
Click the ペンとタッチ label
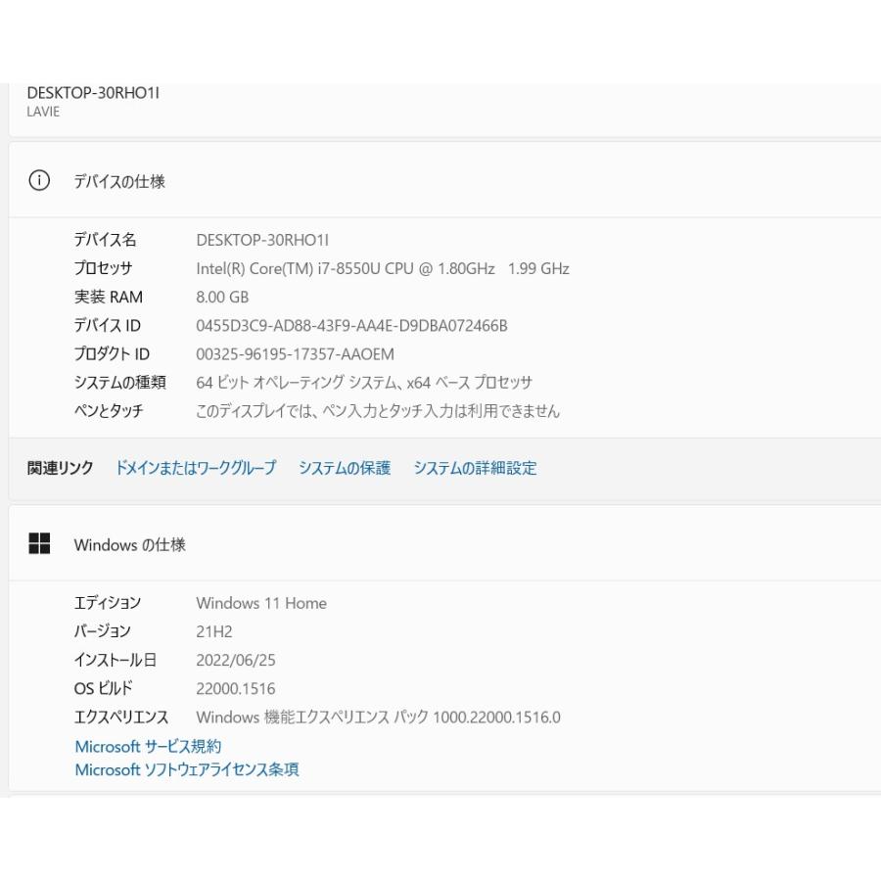click(x=109, y=411)
